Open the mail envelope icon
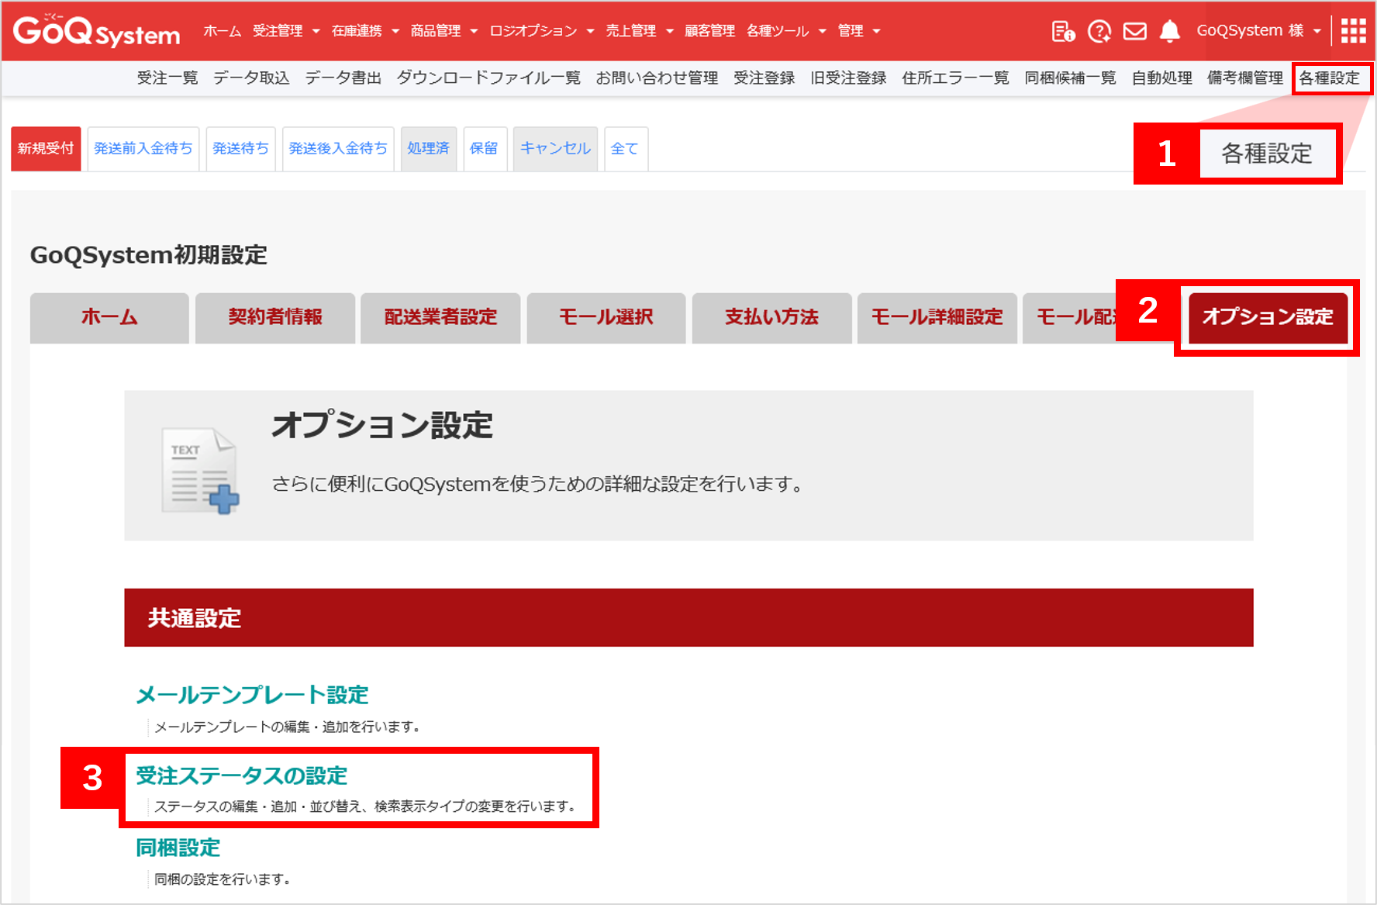The image size is (1377, 905). (1135, 31)
